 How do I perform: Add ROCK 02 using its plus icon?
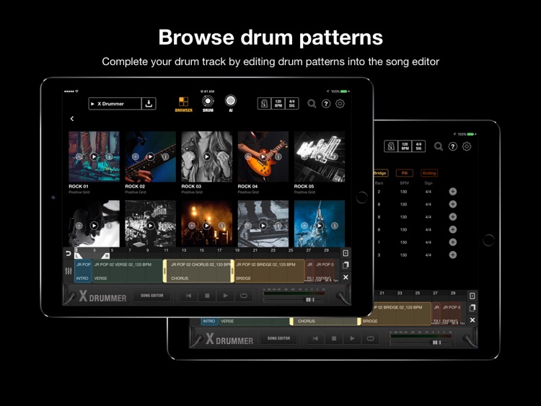click(x=136, y=156)
